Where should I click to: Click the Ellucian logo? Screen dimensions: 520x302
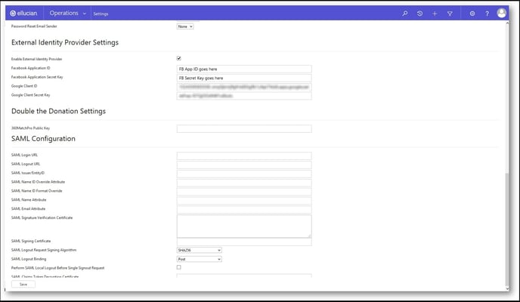pyautogui.click(x=23, y=14)
